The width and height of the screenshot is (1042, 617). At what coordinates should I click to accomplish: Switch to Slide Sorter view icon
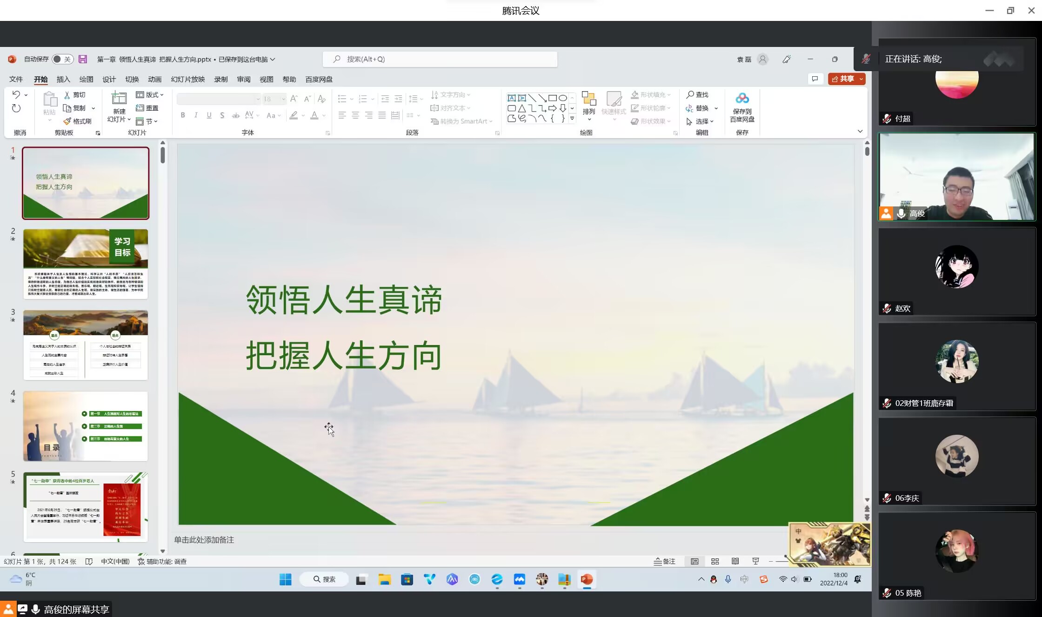pyautogui.click(x=715, y=562)
